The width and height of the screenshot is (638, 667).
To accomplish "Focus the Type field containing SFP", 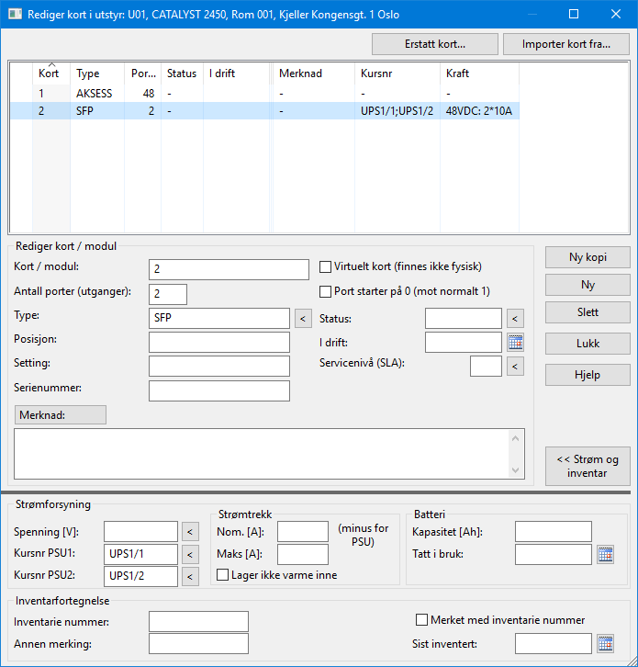I will pyautogui.click(x=219, y=318).
